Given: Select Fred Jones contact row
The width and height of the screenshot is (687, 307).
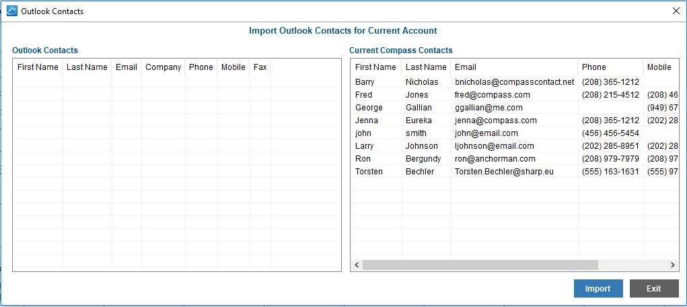Looking at the screenshot, I should point(514,95).
